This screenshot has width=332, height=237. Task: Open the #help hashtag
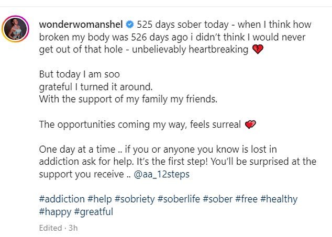click(x=99, y=199)
